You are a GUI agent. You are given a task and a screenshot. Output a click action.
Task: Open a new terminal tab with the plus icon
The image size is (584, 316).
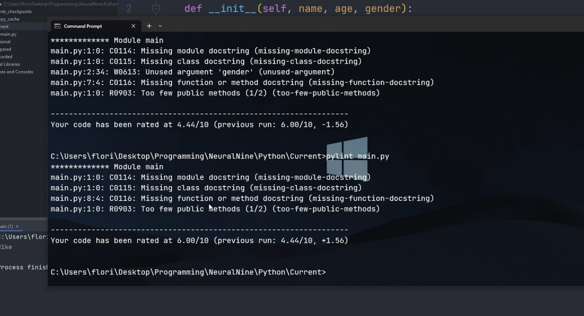click(149, 26)
